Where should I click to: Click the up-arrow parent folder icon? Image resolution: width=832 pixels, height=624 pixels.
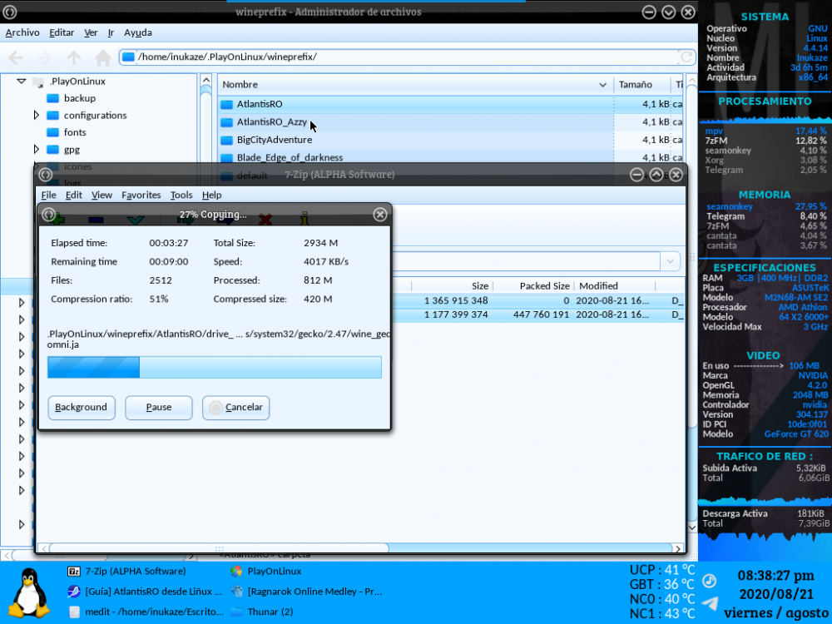click(x=74, y=57)
